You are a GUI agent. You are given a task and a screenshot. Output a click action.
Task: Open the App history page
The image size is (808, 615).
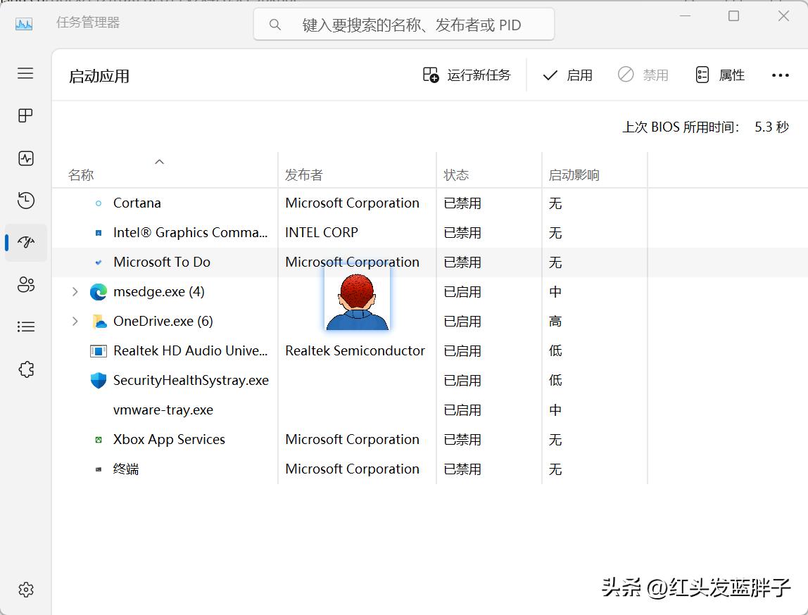[25, 201]
